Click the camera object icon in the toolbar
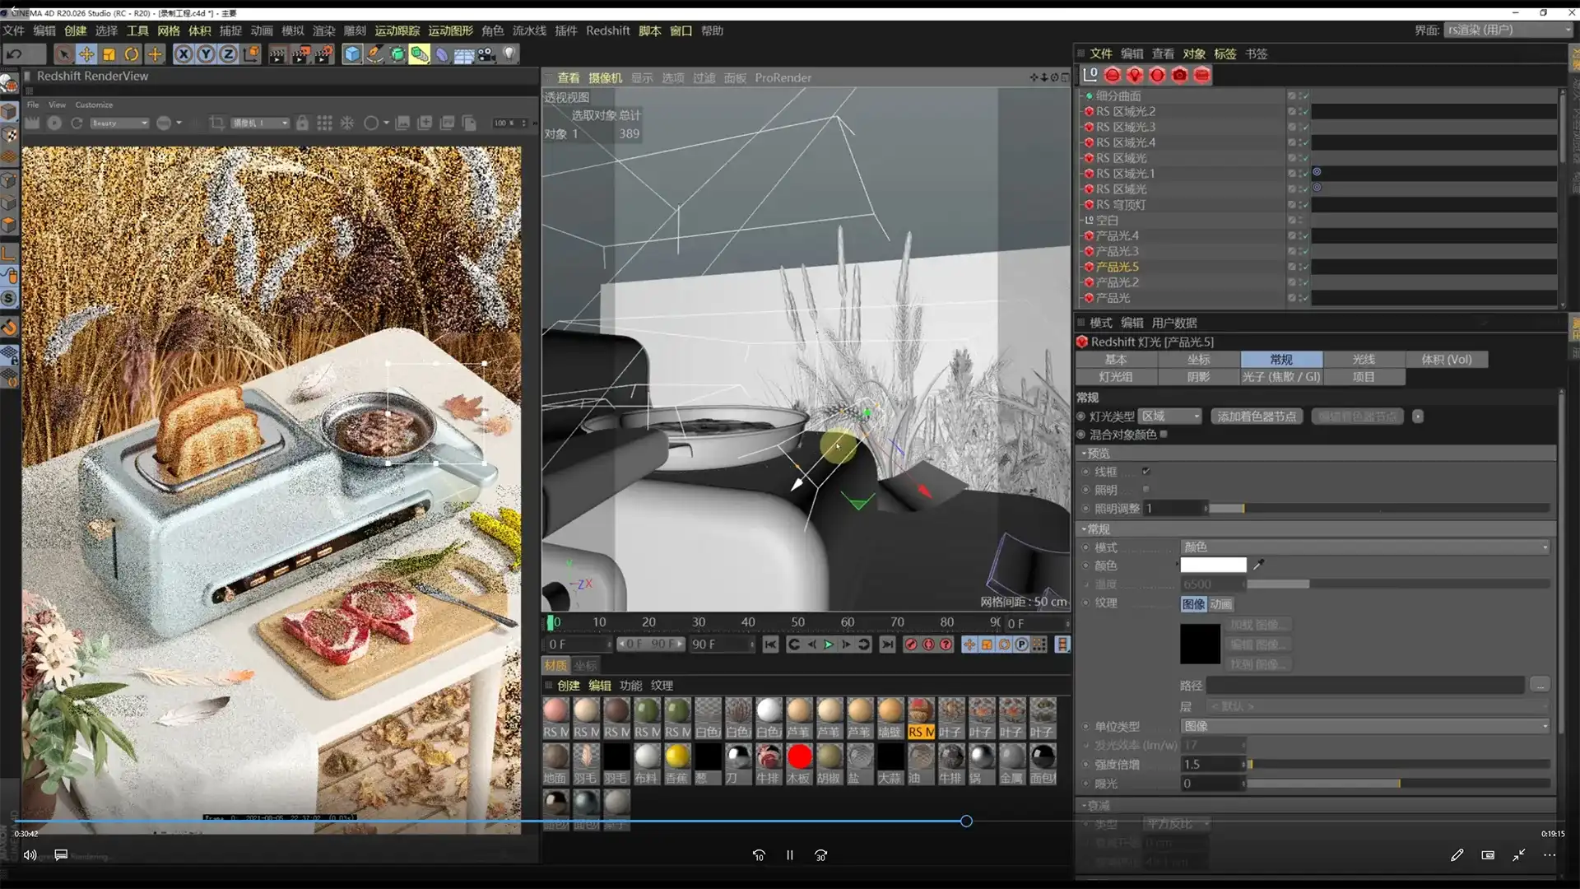Image resolution: width=1580 pixels, height=889 pixels. [x=487, y=54]
